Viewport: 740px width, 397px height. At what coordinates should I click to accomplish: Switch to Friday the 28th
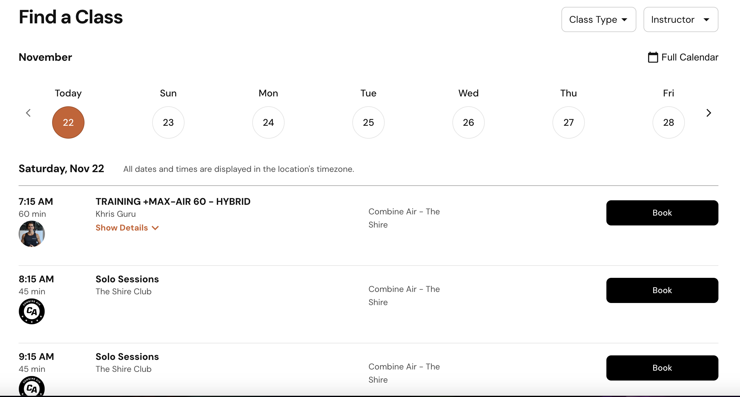(x=669, y=122)
